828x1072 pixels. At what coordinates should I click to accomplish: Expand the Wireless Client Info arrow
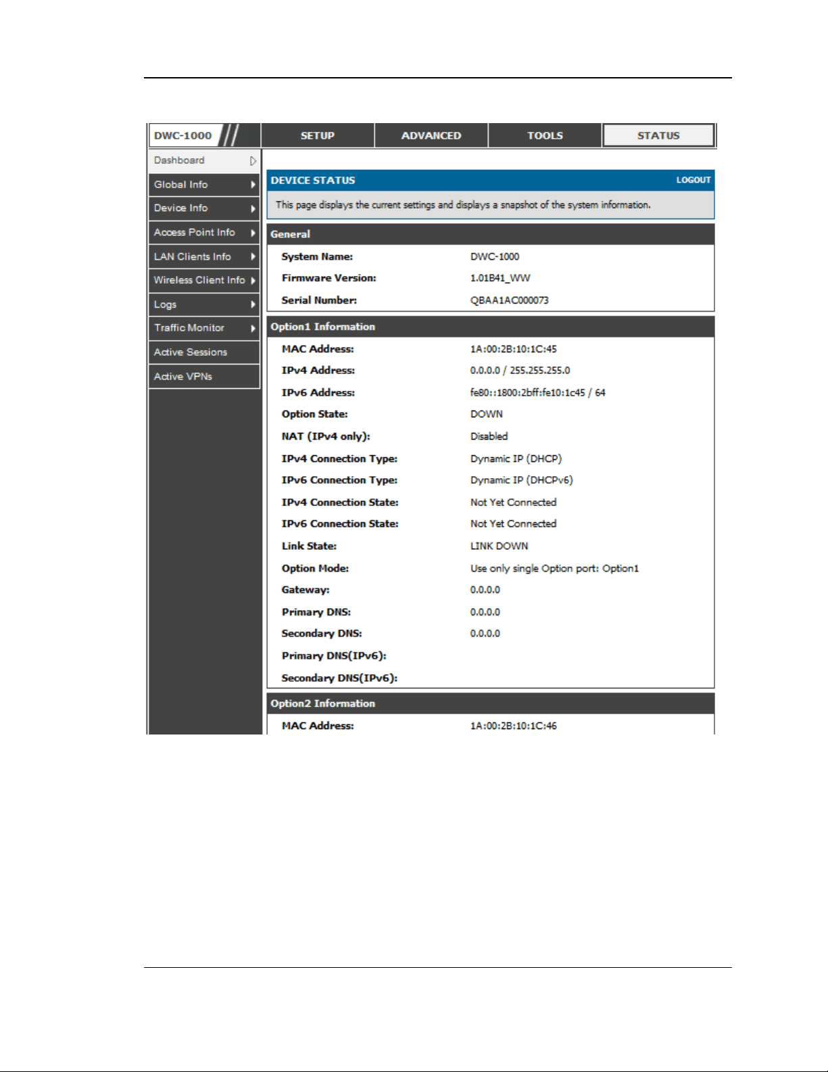[253, 281]
